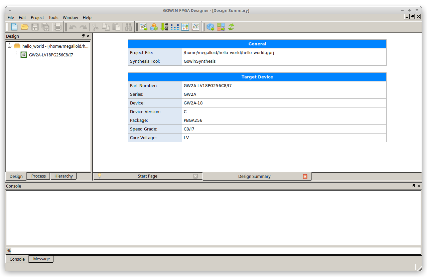Screen dimensions: 429x277
Task: Click the table grid toolbar icon
Action: (185, 27)
